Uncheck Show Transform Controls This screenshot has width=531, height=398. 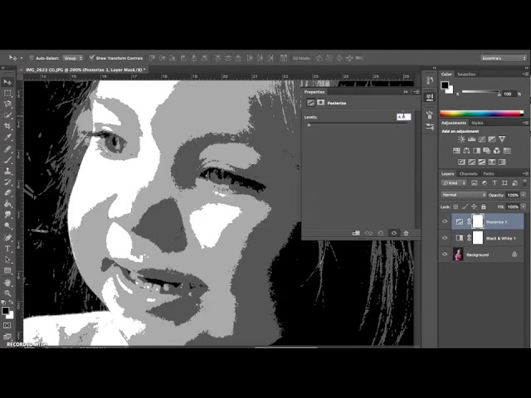tap(91, 58)
